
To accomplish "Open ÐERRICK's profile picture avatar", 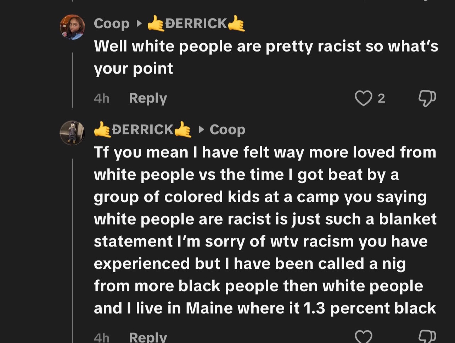I will (72, 133).
